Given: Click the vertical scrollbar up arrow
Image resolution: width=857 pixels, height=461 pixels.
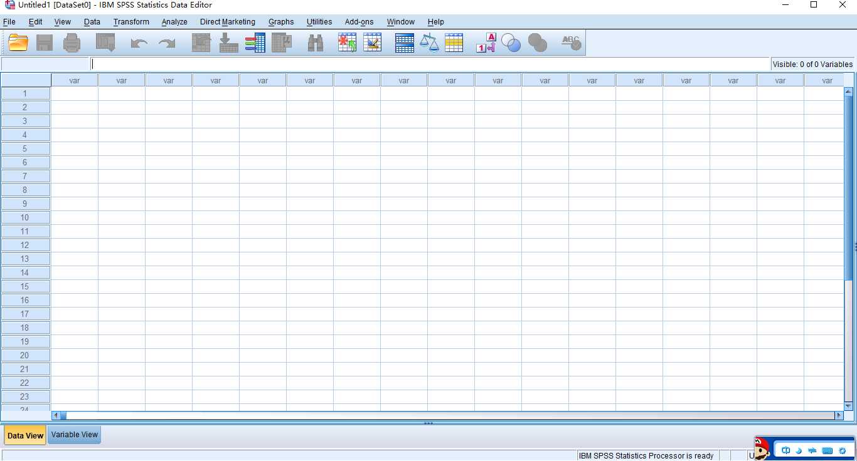Looking at the screenshot, I should 849,91.
